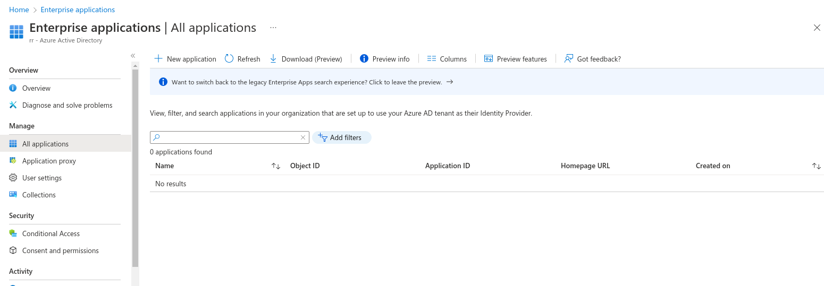Click the Object ID column header
This screenshot has width=824, height=286.
click(x=305, y=166)
